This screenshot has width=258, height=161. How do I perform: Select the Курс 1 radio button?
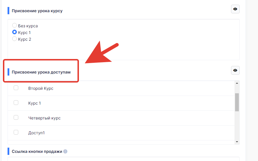point(15,32)
